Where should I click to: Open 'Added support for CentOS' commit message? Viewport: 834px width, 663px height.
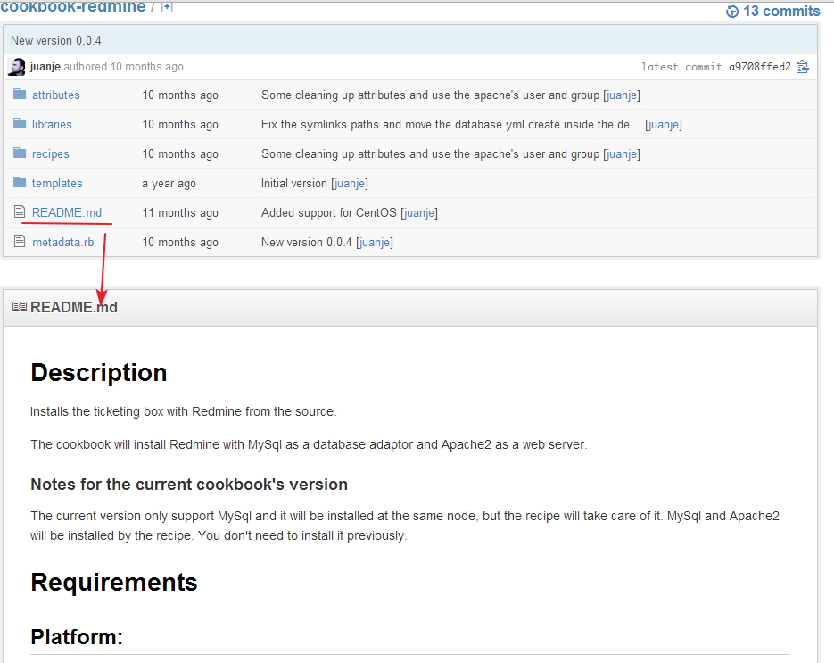(x=329, y=213)
